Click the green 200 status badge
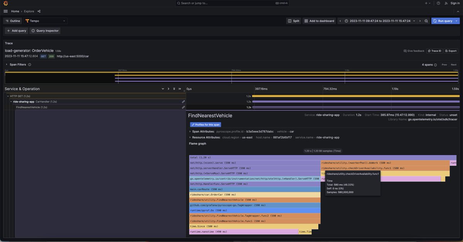 tap(51, 56)
